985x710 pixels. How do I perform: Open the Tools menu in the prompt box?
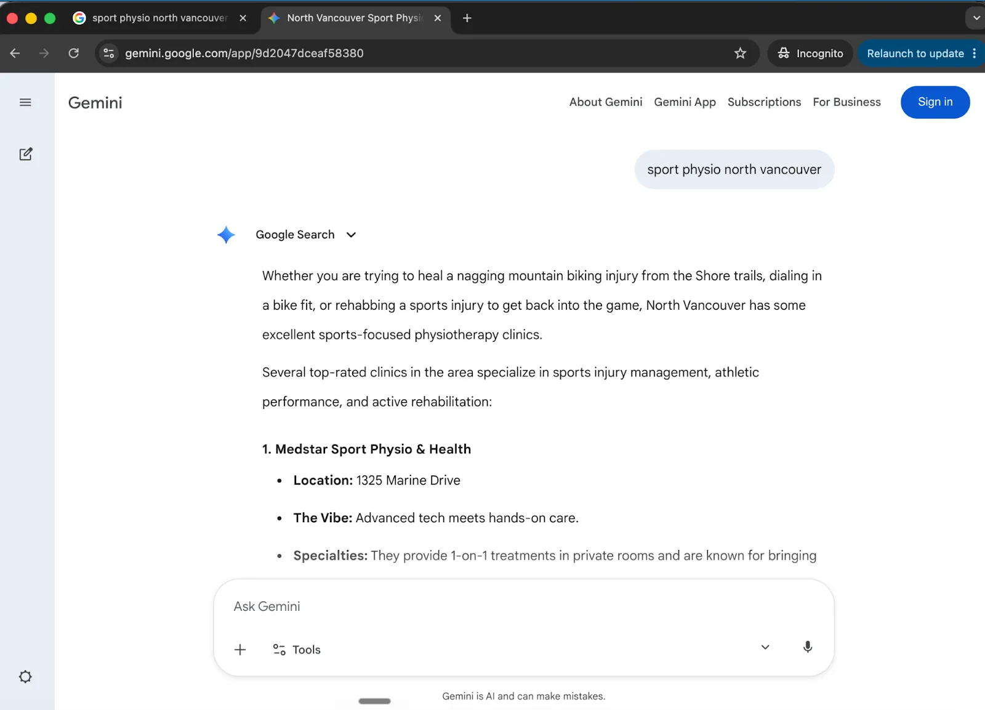[297, 650]
